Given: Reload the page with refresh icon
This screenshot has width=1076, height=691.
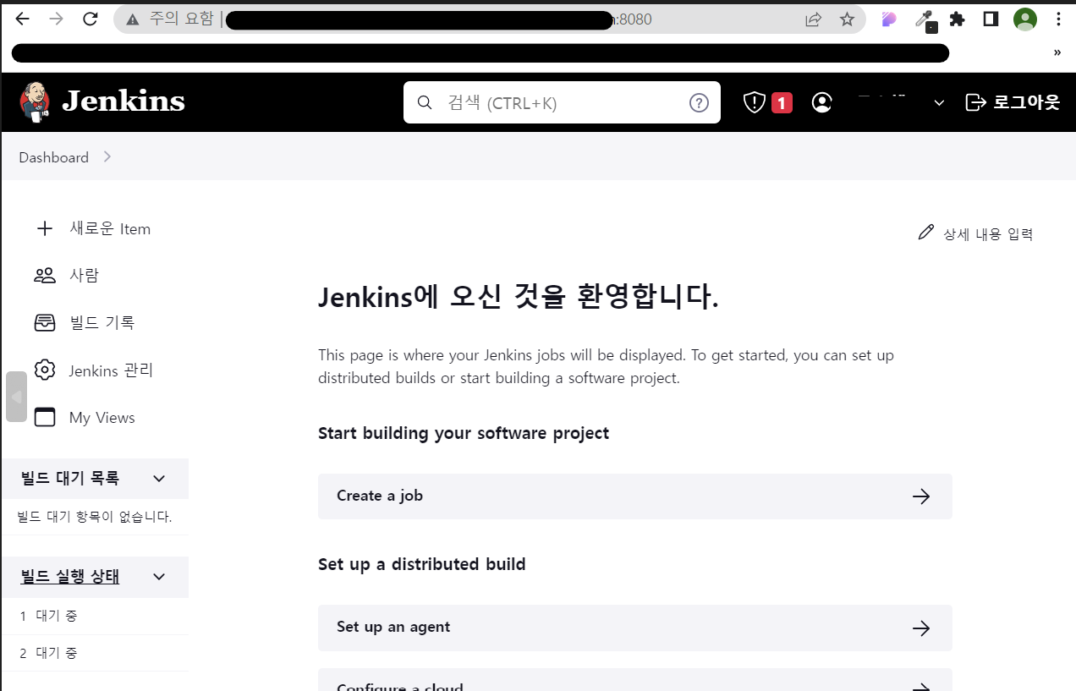Looking at the screenshot, I should 91,19.
